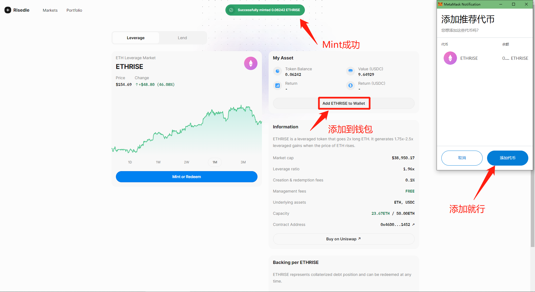The width and height of the screenshot is (535, 292).
Task: Click the Return bar chart icon
Action: (x=277, y=86)
